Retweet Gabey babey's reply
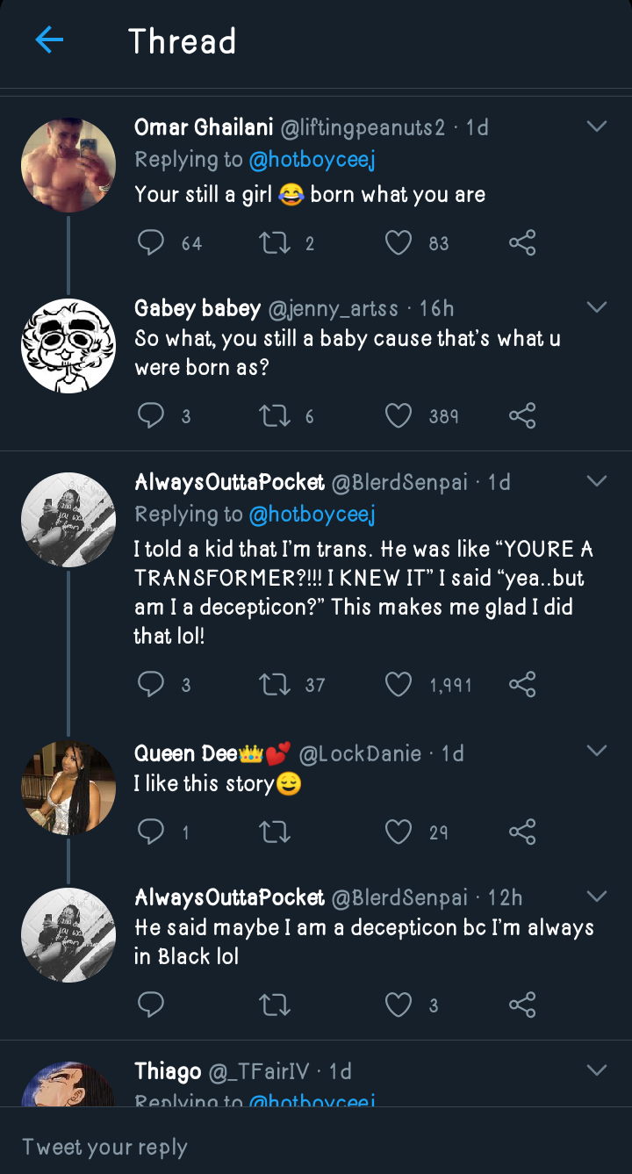Image resolution: width=632 pixels, height=1174 pixels. click(275, 416)
